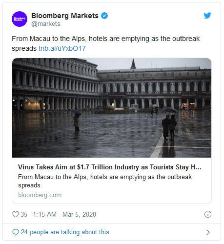Open the tweet timestamp 1:15 AM - Mar 5, 2020
The image size is (224, 244).
pyautogui.click(x=64, y=214)
